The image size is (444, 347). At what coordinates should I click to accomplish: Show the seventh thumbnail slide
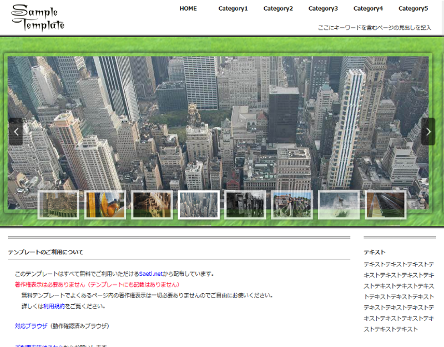(x=339, y=205)
